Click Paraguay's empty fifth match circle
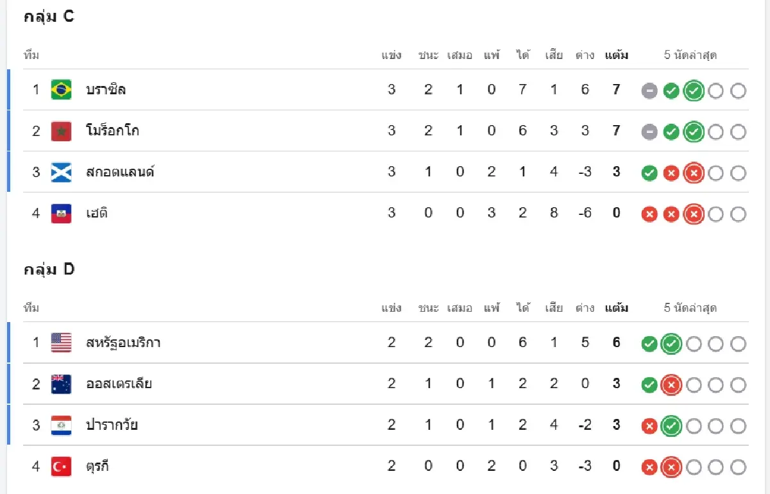Image resolution: width=770 pixels, height=494 pixels. pos(738,426)
